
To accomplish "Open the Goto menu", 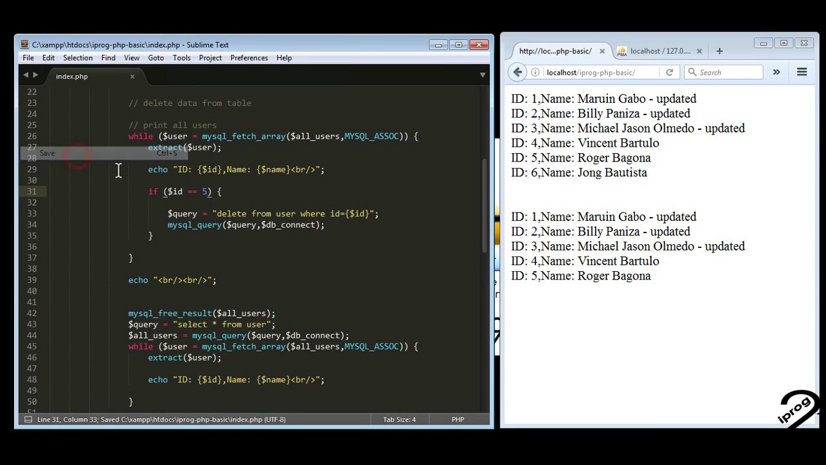I will 156,57.
